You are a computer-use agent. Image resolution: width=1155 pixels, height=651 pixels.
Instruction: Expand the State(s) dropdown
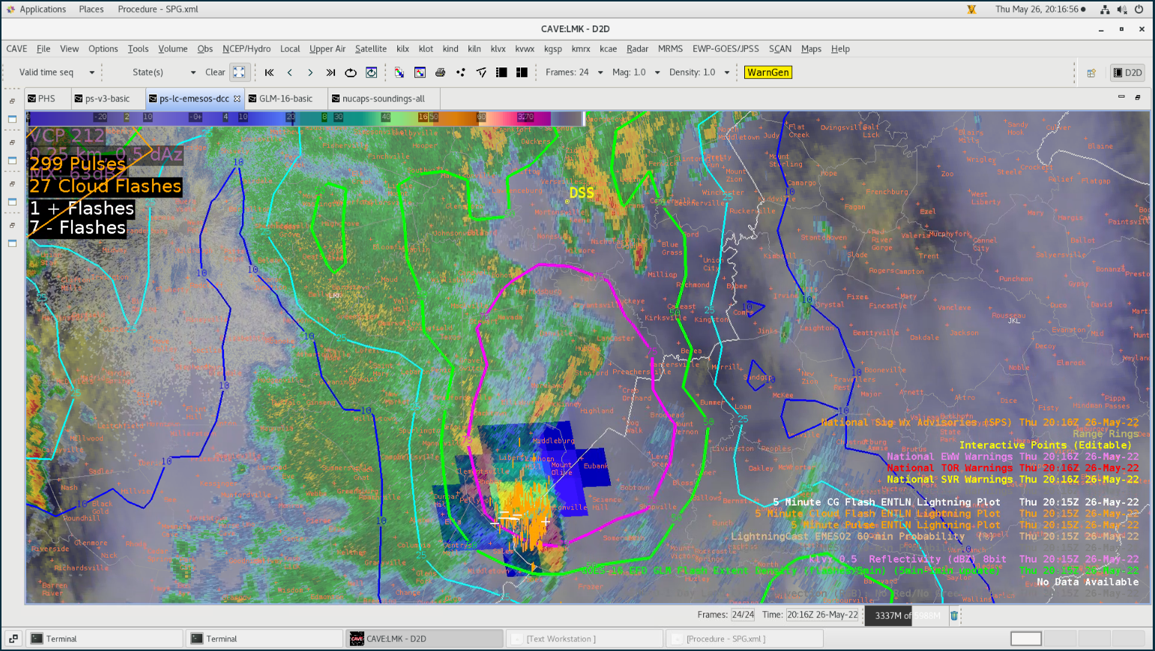pyautogui.click(x=193, y=73)
